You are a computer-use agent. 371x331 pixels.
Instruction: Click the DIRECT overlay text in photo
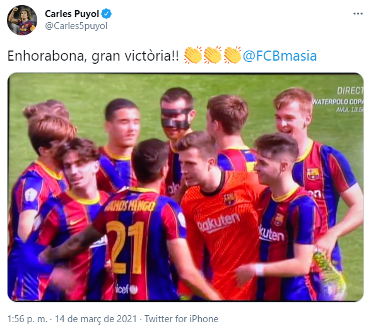tap(350, 91)
